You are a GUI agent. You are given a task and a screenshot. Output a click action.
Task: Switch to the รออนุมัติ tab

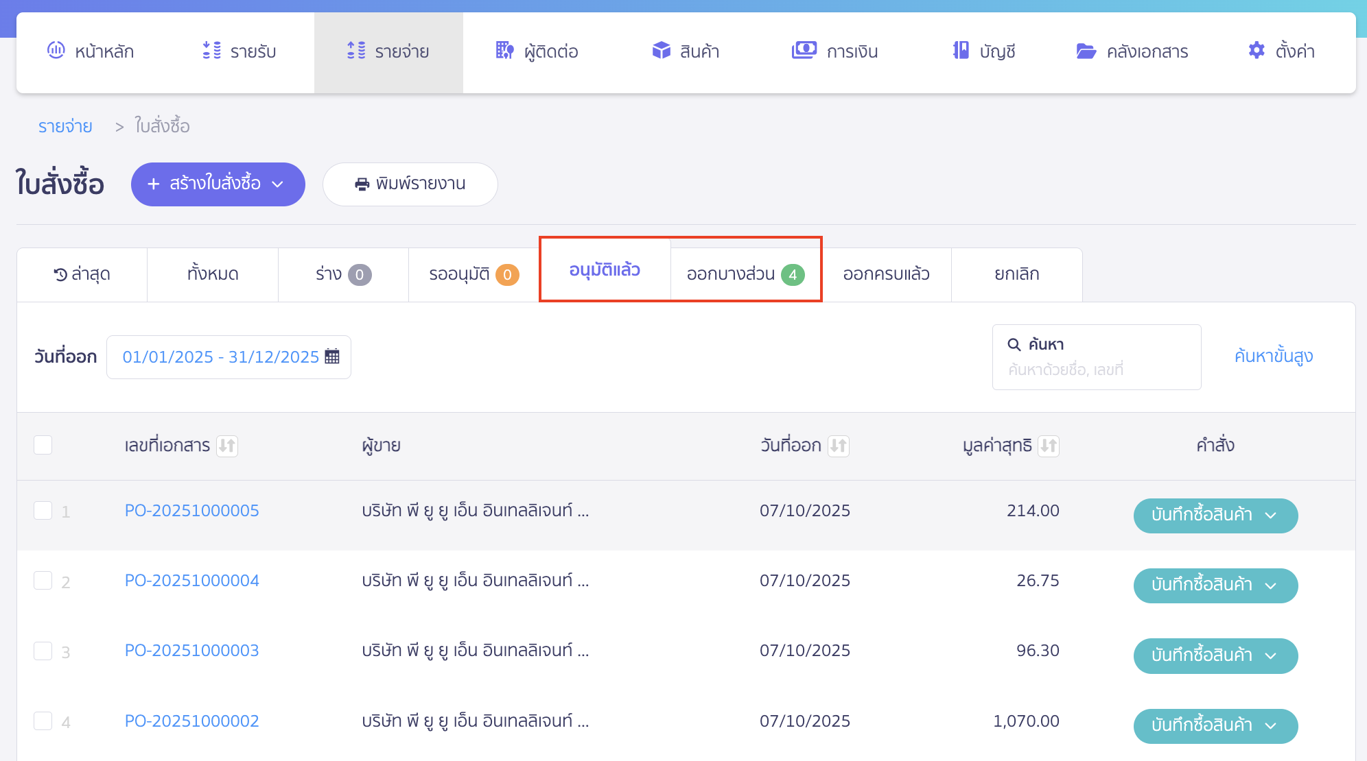click(474, 274)
